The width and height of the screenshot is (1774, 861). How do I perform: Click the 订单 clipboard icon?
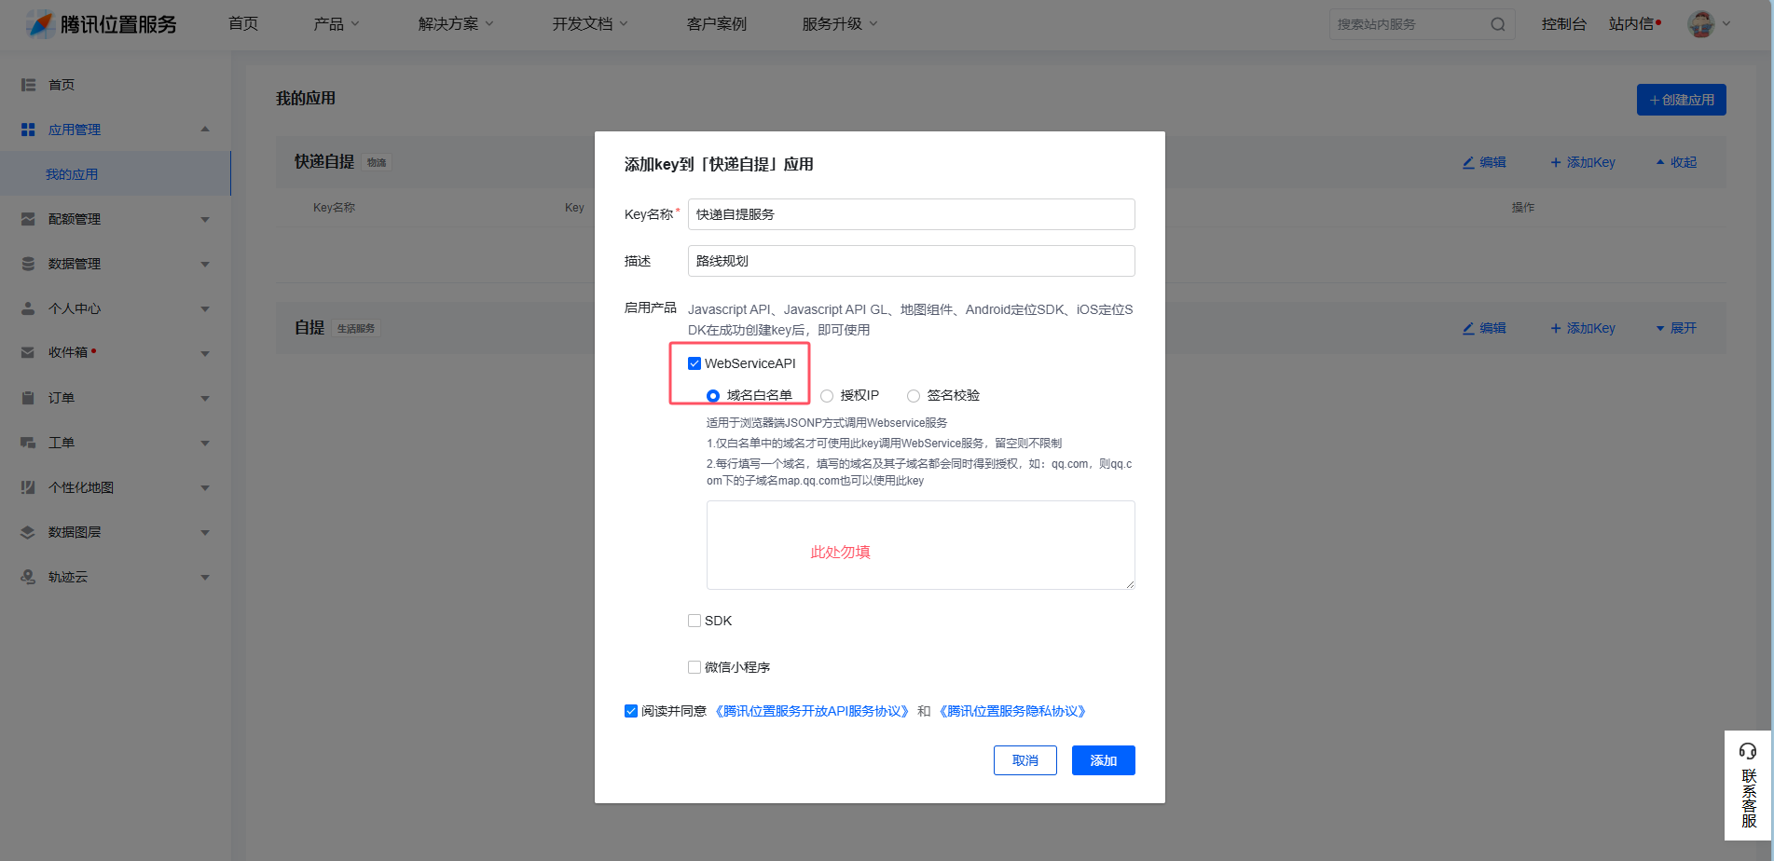pyautogui.click(x=28, y=398)
